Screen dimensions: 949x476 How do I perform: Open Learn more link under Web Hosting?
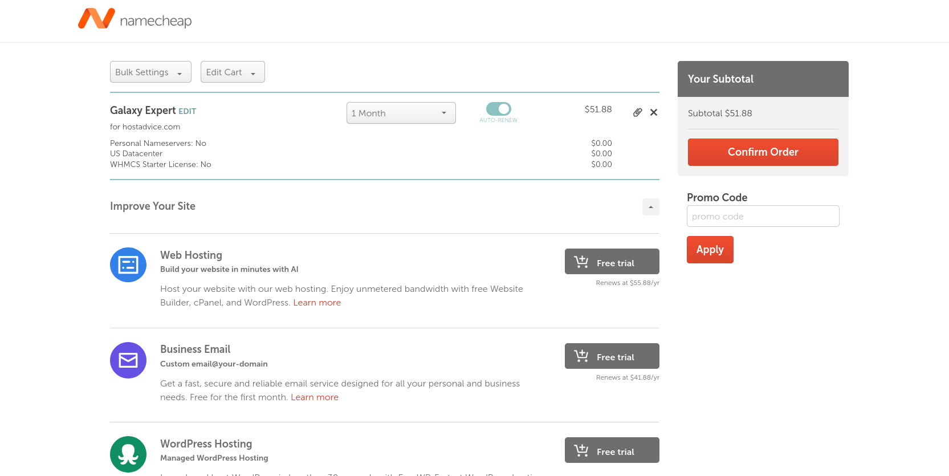317,303
